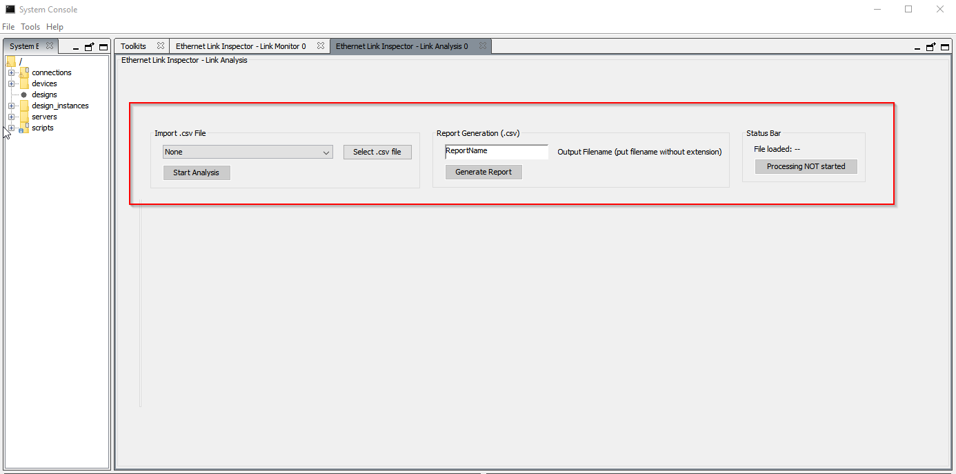Click the servers folder icon

[x=24, y=117]
